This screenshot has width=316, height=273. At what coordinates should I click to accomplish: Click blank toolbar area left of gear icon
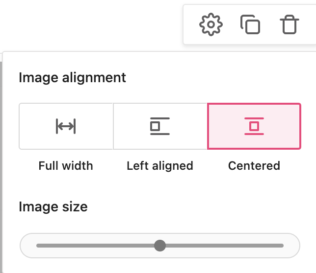[x=191, y=24]
